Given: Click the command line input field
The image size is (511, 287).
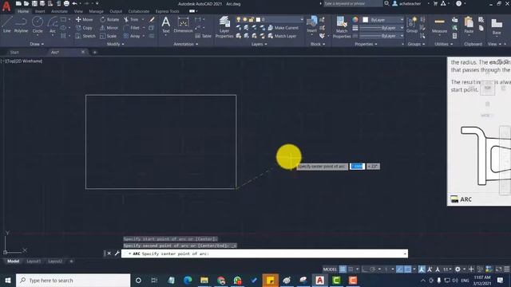Looking at the screenshot, I should (264, 254).
